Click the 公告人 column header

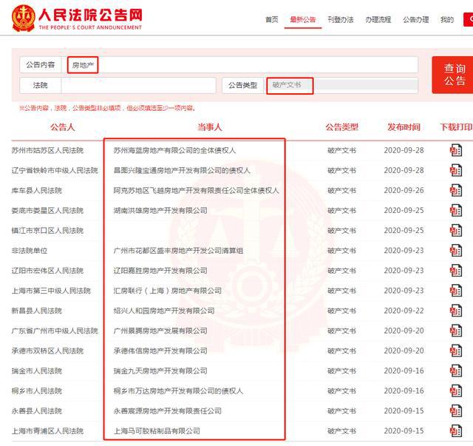coord(62,126)
